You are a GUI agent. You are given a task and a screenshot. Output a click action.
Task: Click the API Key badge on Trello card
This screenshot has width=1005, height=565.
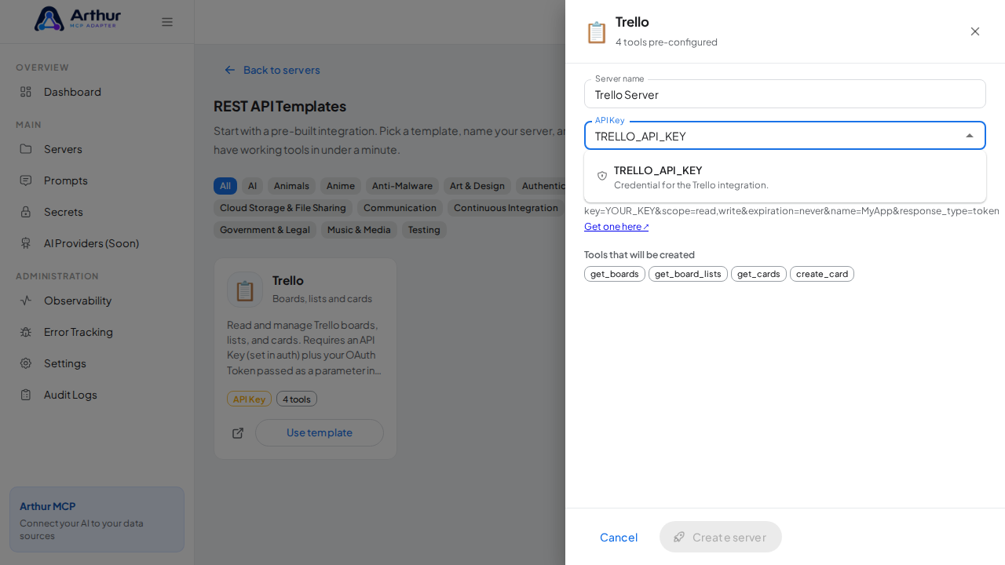pyautogui.click(x=249, y=399)
